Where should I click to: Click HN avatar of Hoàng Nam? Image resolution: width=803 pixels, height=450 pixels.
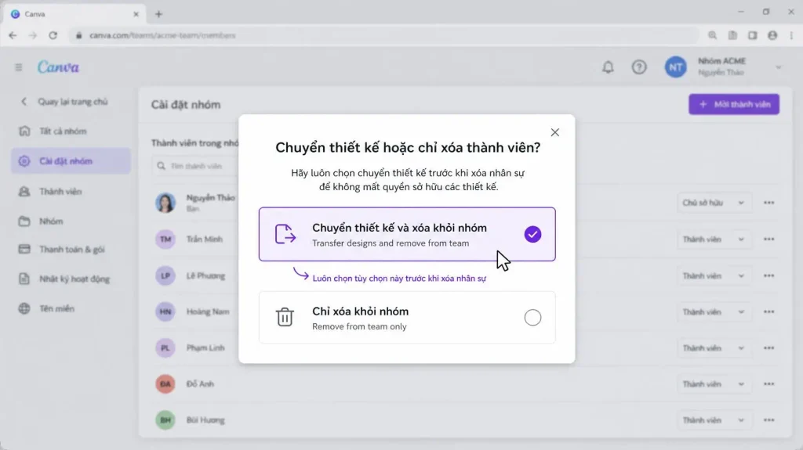click(165, 312)
